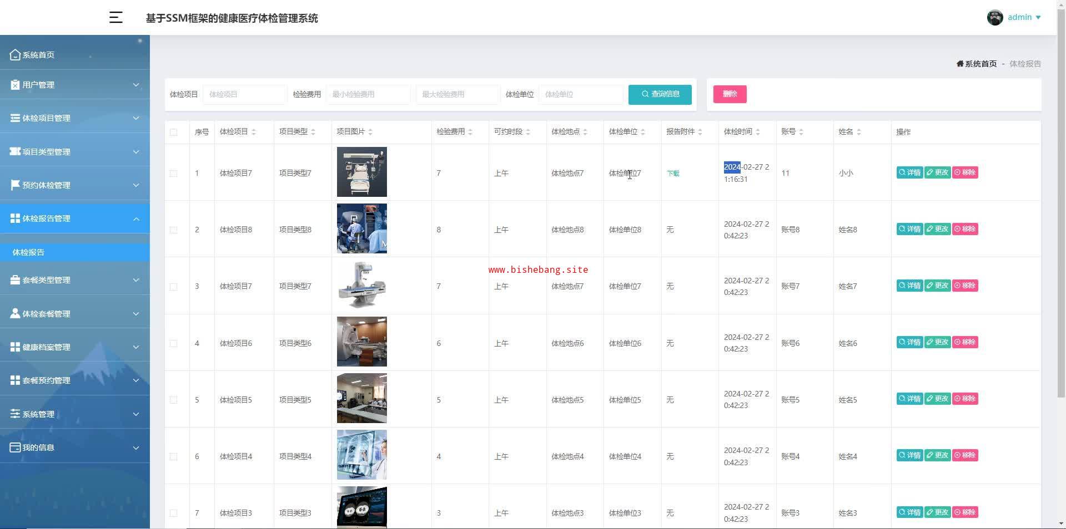Expand the 项目类型管理 menu chevron
The width and height of the screenshot is (1066, 529).
coord(136,152)
